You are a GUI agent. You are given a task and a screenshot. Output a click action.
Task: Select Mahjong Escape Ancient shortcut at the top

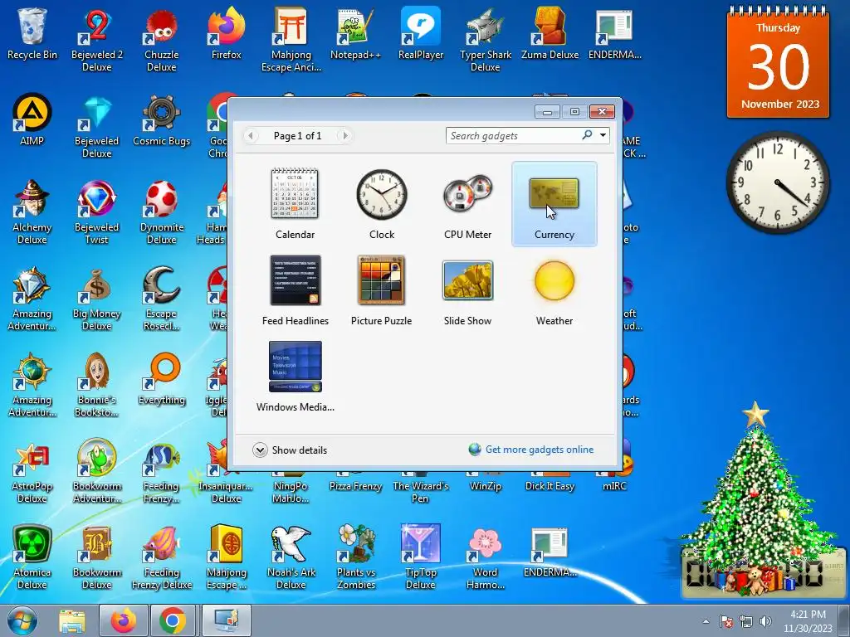pos(291,40)
